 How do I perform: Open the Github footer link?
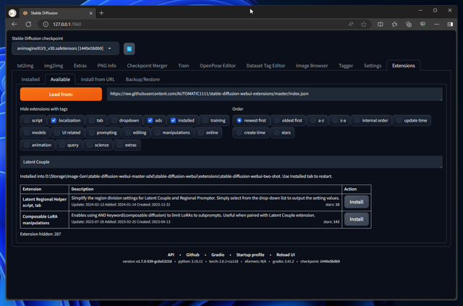click(192, 255)
